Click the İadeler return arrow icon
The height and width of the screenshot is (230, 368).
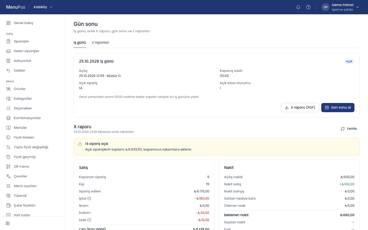click(x=8, y=71)
